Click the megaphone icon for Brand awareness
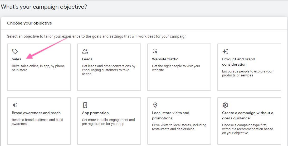Screen dimensions: 288x146 15,105
